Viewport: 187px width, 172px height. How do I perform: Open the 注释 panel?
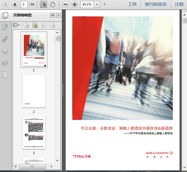[x=179, y=4]
